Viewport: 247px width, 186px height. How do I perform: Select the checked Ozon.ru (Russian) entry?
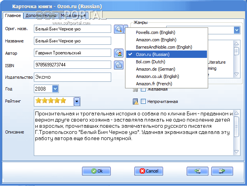click(x=167, y=54)
